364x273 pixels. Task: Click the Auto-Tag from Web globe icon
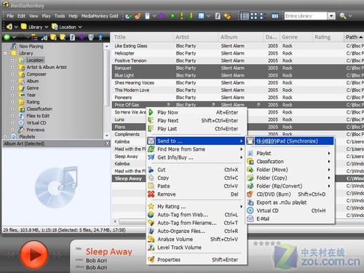click(151, 215)
